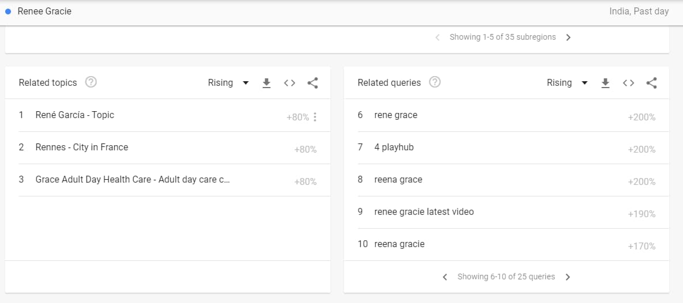
Task: Show previous page of related queries
Action: click(x=445, y=277)
